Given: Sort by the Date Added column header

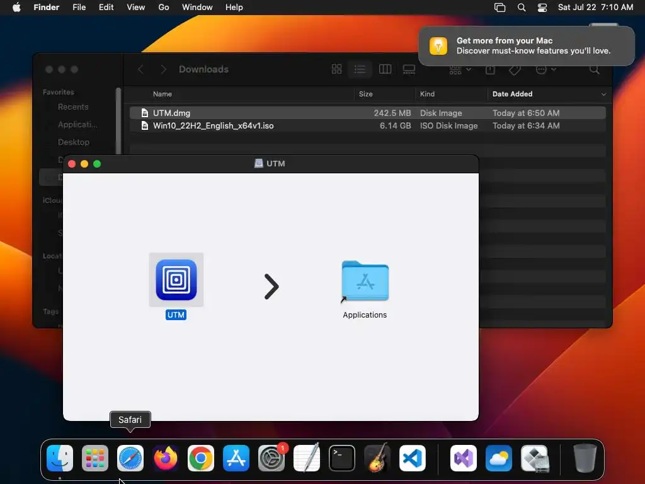Looking at the screenshot, I should (x=513, y=95).
